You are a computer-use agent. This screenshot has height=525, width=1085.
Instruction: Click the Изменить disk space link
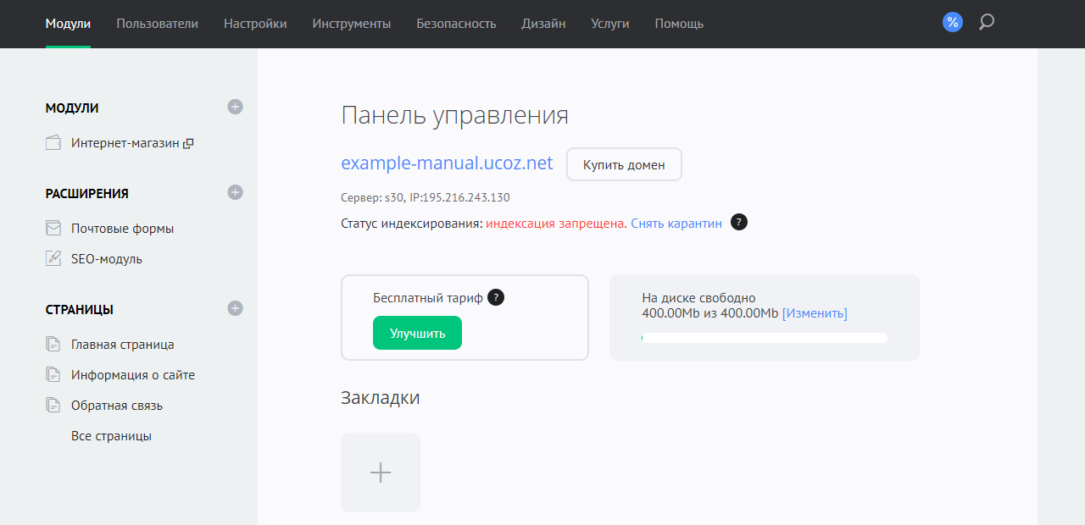coord(815,313)
